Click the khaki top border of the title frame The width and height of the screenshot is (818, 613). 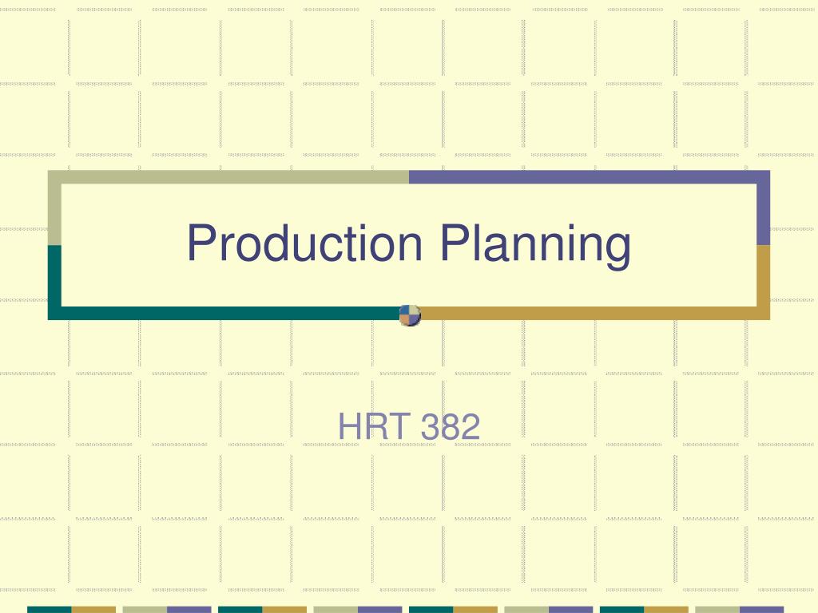tap(228, 176)
